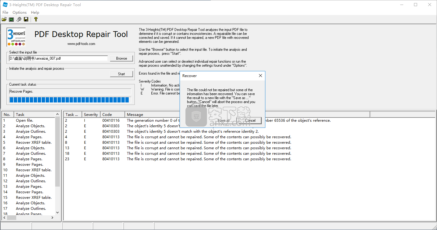Click task list horizontal scroll right arrow
The width and height of the screenshot is (437, 230).
[x=52, y=217]
